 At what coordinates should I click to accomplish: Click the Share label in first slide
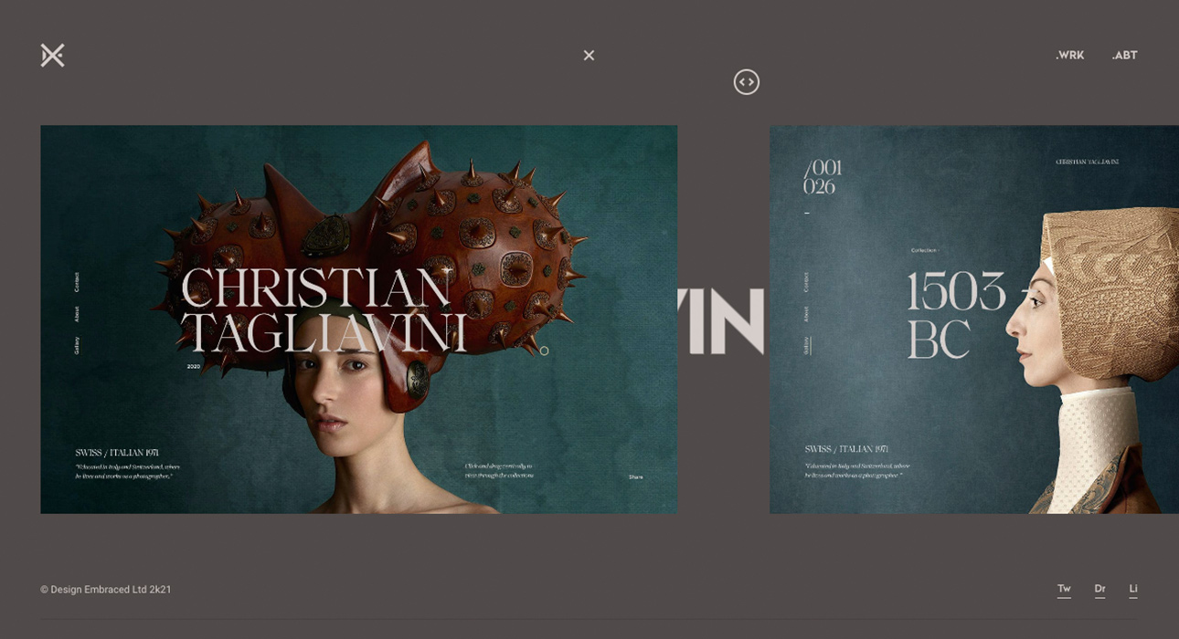[x=635, y=477]
